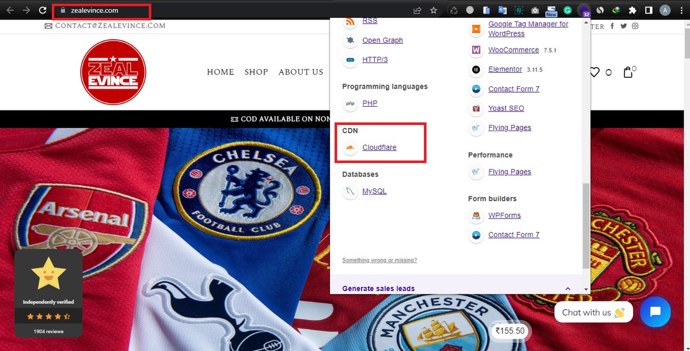Click the WPForms bear icon

pyautogui.click(x=476, y=216)
